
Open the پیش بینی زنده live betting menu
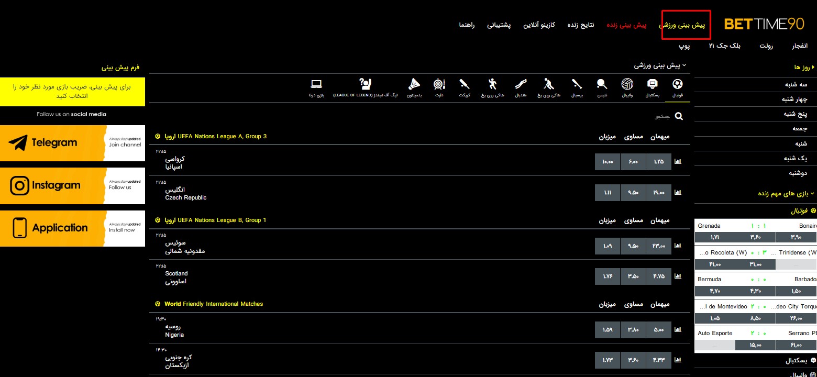(x=627, y=25)
